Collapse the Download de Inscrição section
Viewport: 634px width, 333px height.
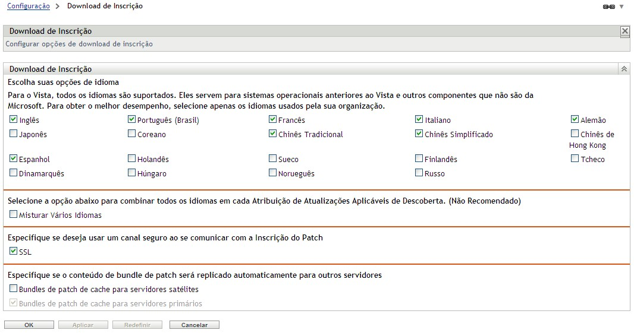(624, 69)
